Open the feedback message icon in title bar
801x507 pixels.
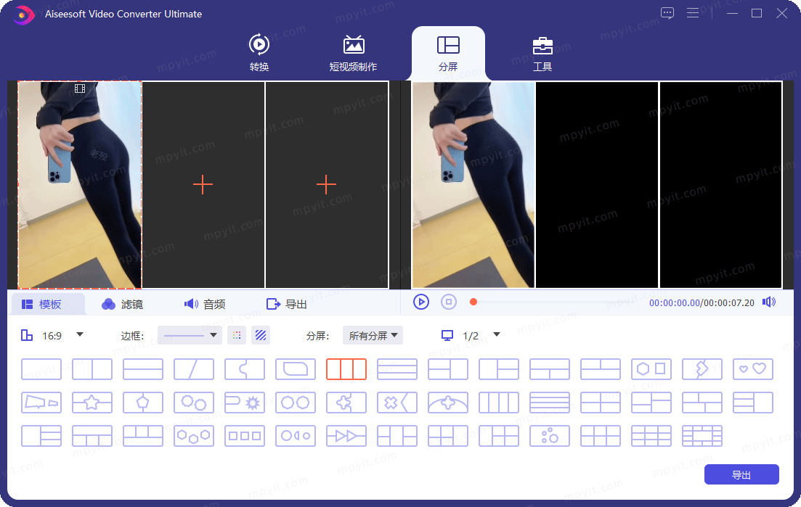pyautogui.click(x=667, y=13)
